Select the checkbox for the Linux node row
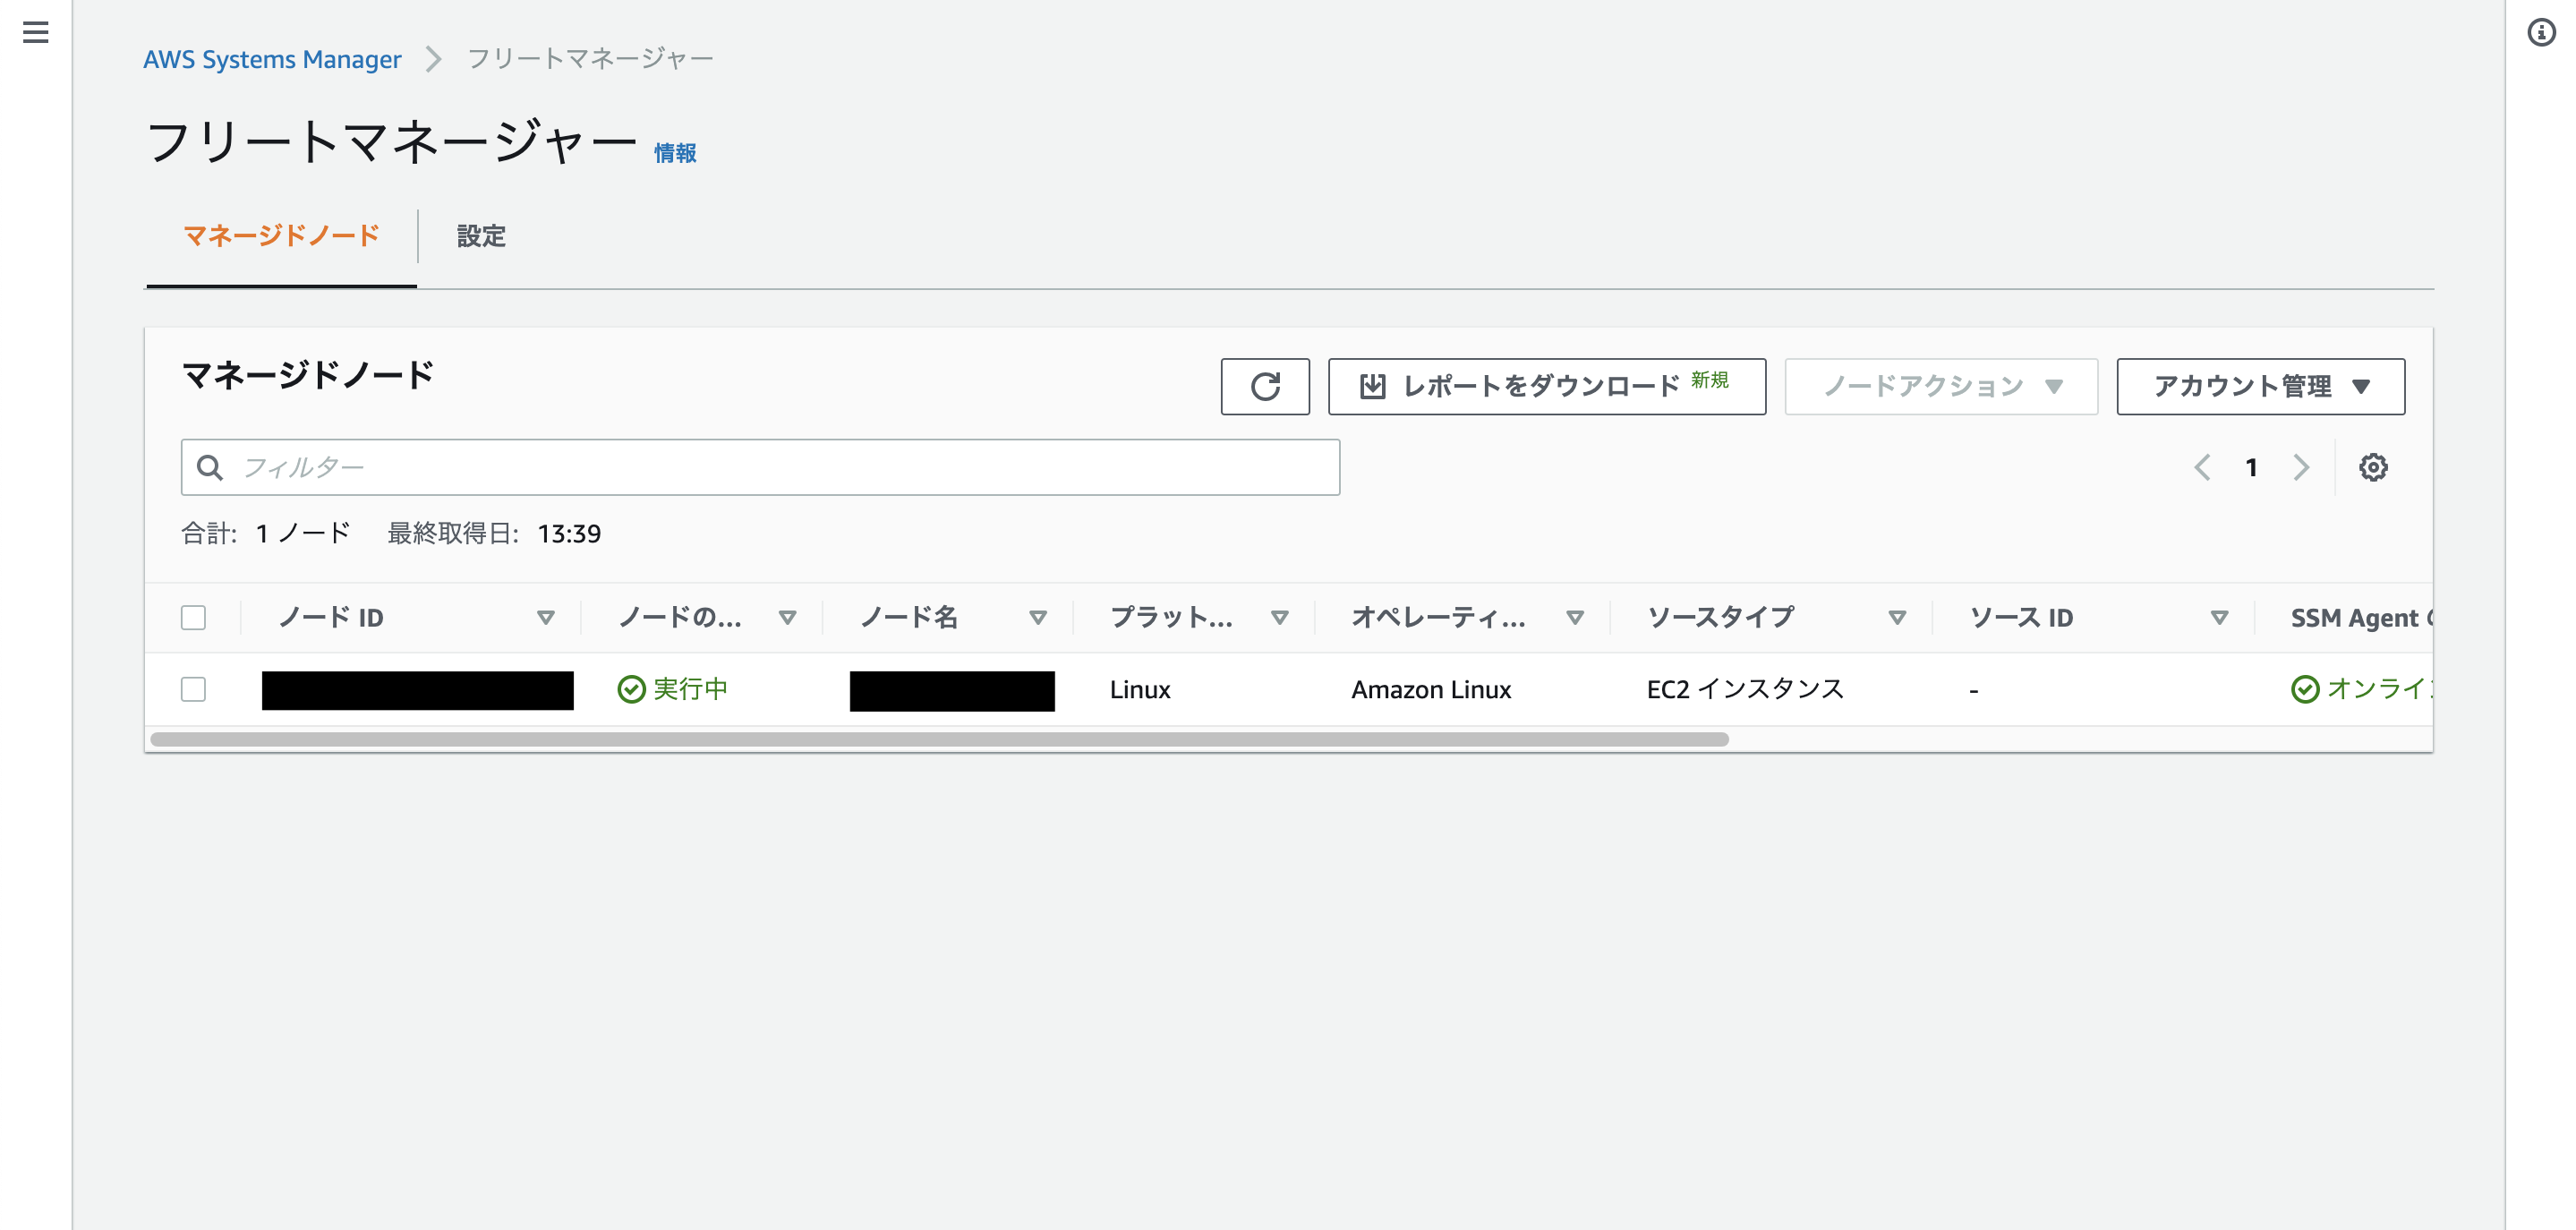 193,689
